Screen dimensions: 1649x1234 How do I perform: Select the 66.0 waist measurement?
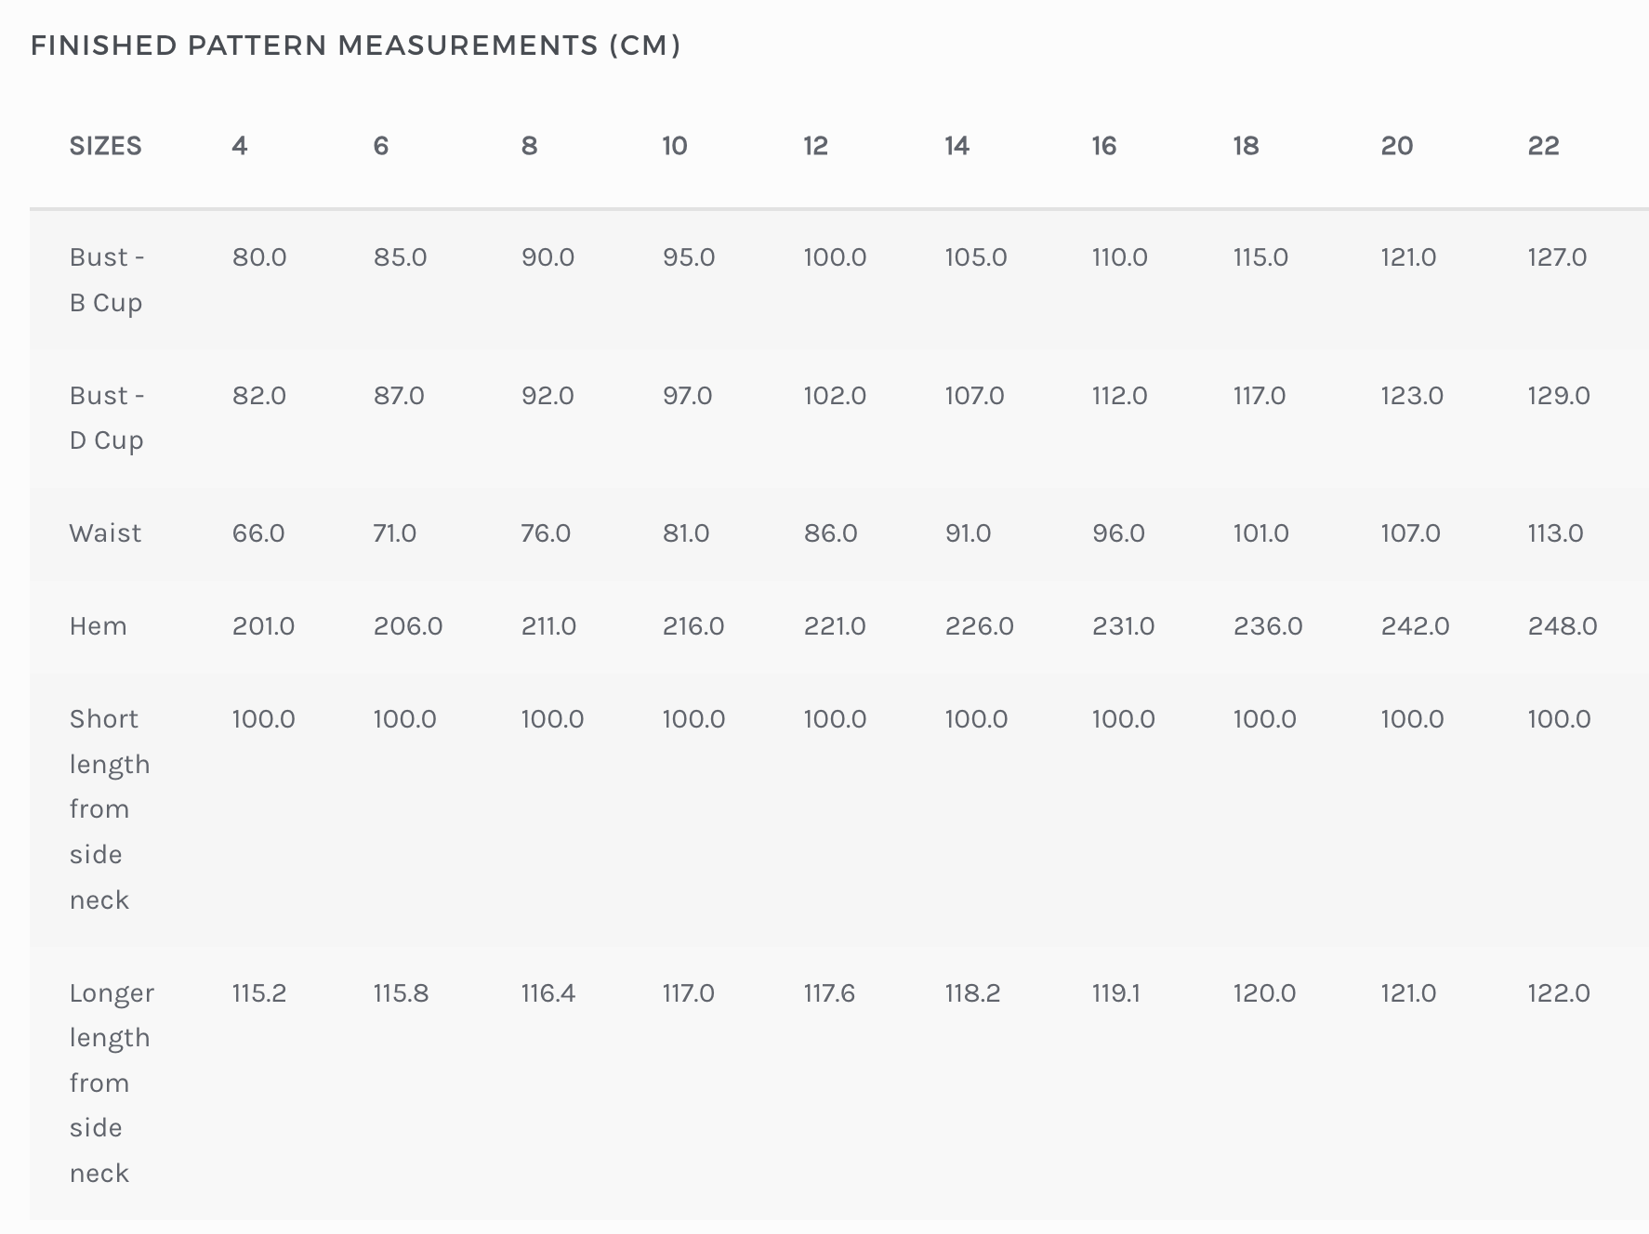point(258,533)
